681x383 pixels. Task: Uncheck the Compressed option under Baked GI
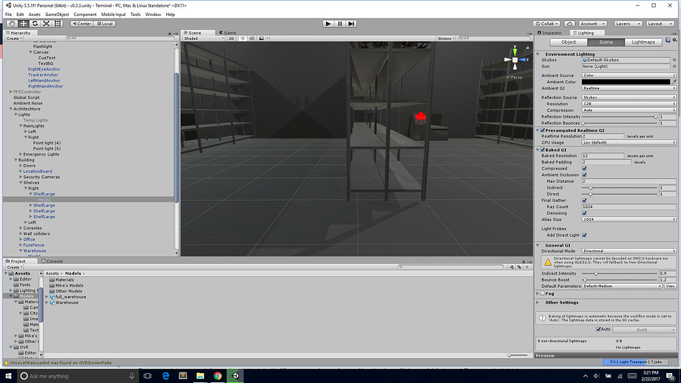(585, 168)
